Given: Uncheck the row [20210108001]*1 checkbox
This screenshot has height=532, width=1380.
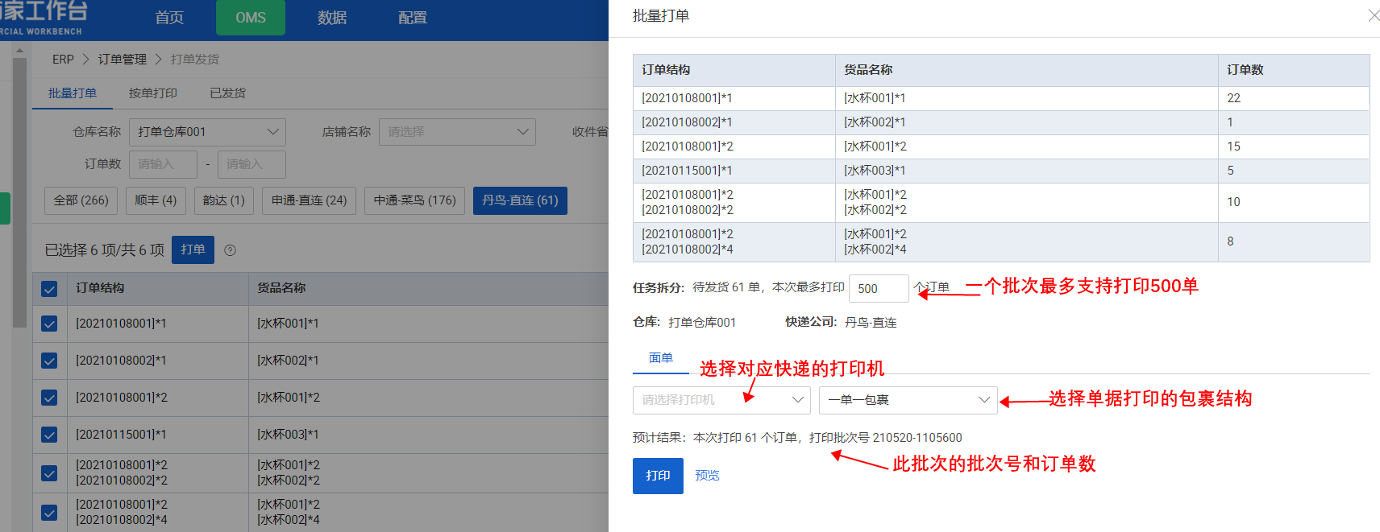Looking at the screenshot, I should (x=49, y=324).
